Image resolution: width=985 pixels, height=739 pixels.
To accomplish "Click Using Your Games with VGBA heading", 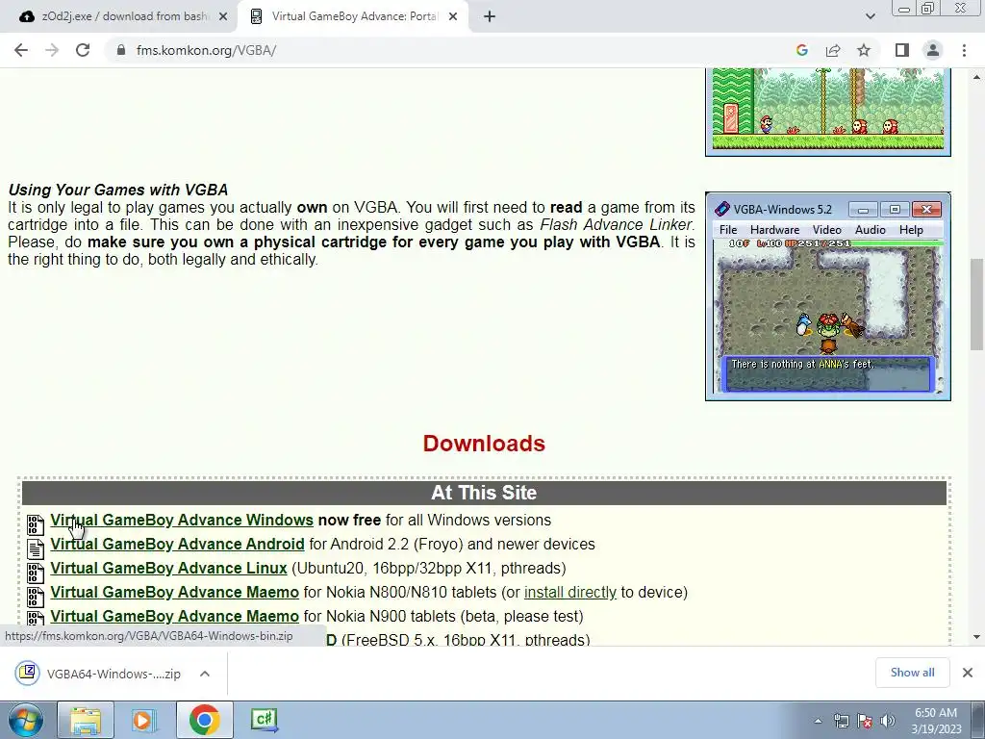I will click(118, 190).
